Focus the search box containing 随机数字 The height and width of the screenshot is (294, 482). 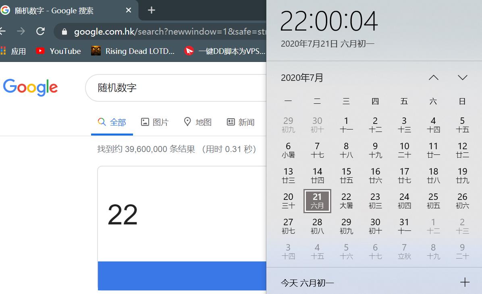(176, 88)
